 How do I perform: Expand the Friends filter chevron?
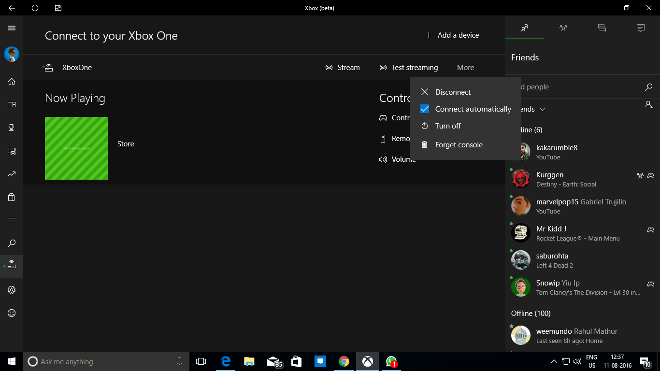[x=543, y=109]
